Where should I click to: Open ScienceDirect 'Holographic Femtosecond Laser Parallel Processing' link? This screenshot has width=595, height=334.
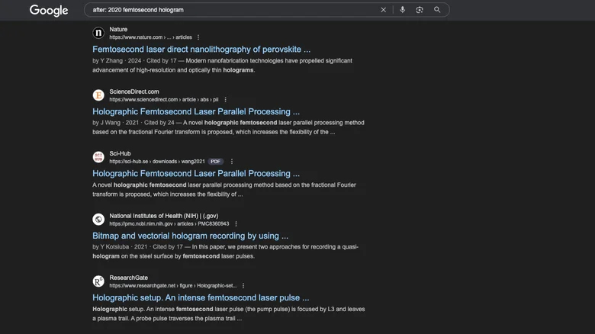[x=196, y=111]
